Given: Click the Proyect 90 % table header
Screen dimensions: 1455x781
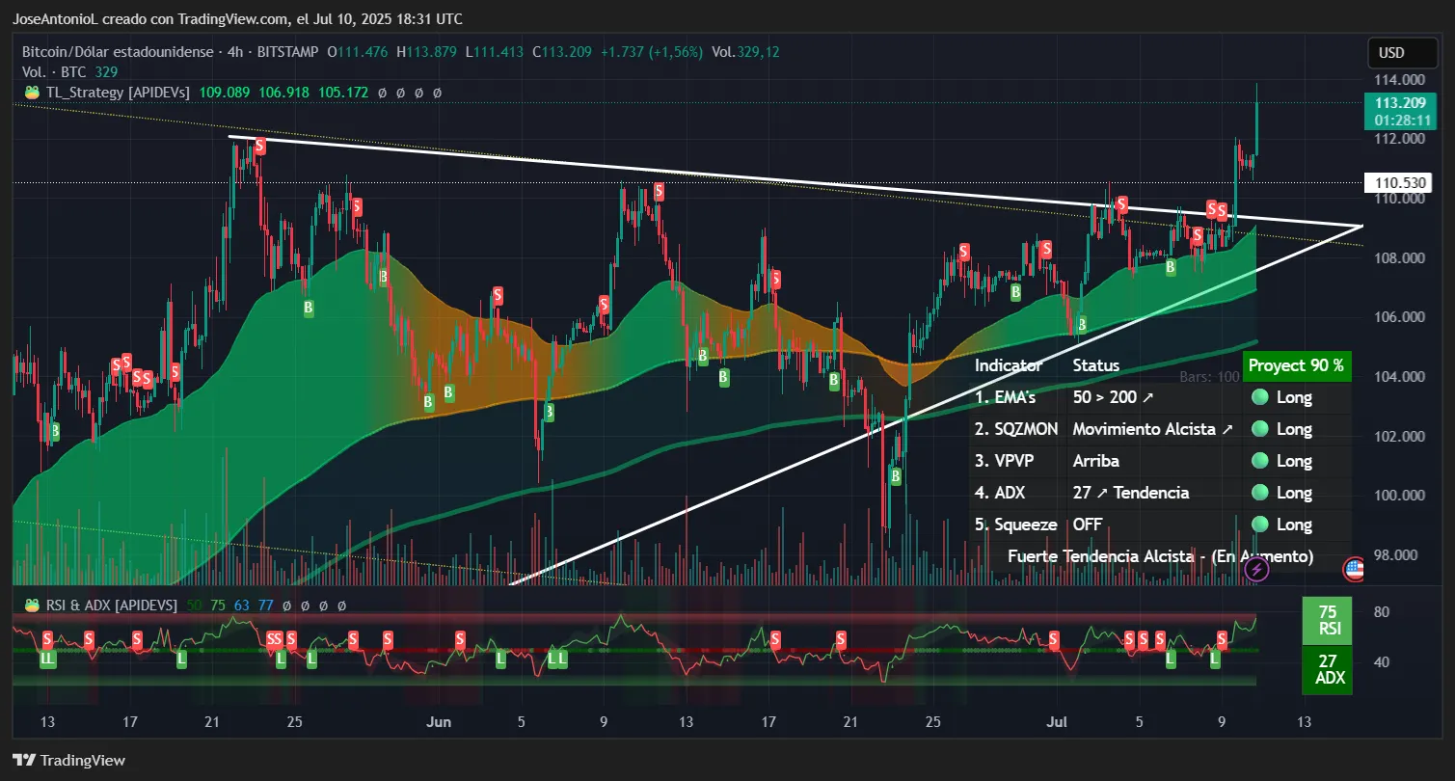Looking at the screenshot, I should [x=1297, y=365].
